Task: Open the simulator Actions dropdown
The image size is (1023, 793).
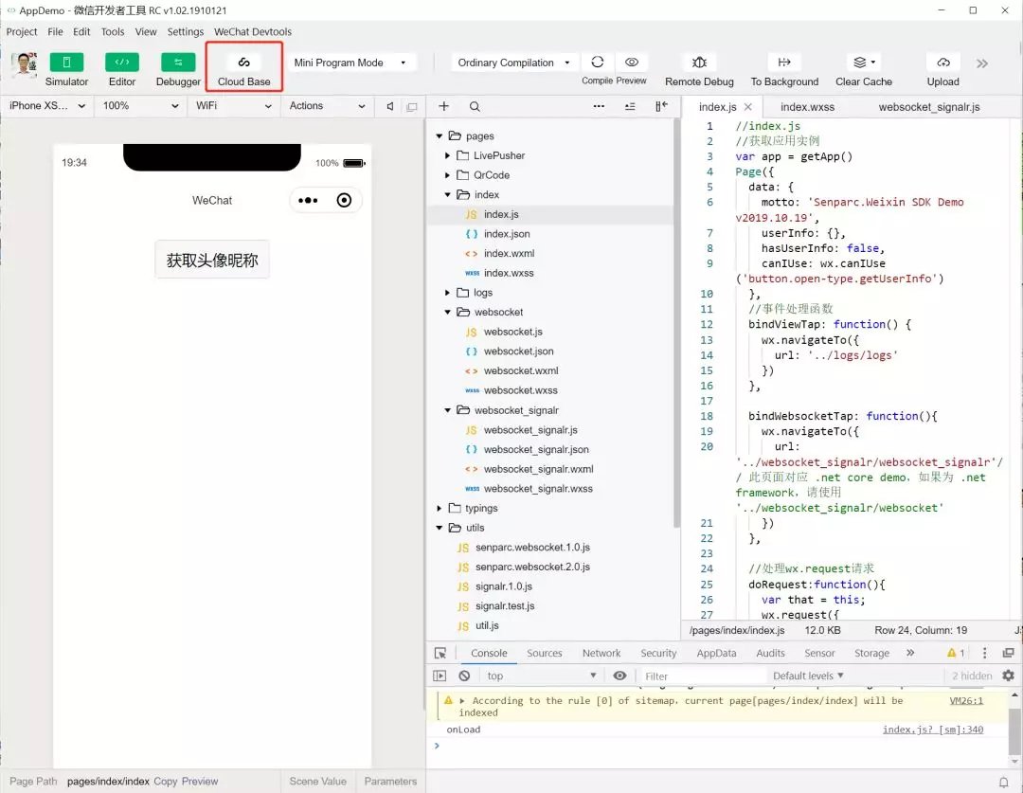Action: point(327,106)
